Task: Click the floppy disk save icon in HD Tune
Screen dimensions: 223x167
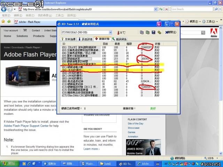Action: (x=153, y=32)
